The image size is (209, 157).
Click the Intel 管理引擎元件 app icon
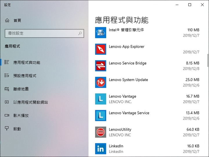pos(101,33)
